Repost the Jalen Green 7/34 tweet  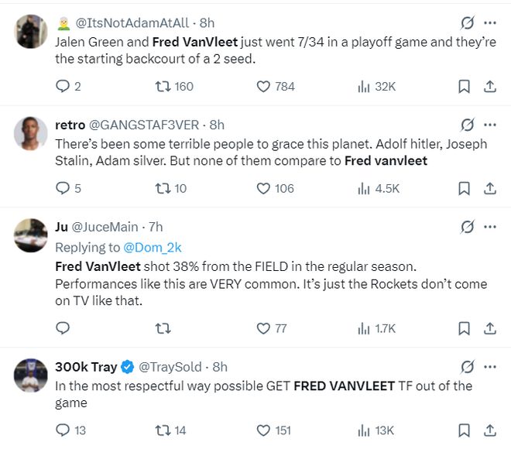pos(163,87)
